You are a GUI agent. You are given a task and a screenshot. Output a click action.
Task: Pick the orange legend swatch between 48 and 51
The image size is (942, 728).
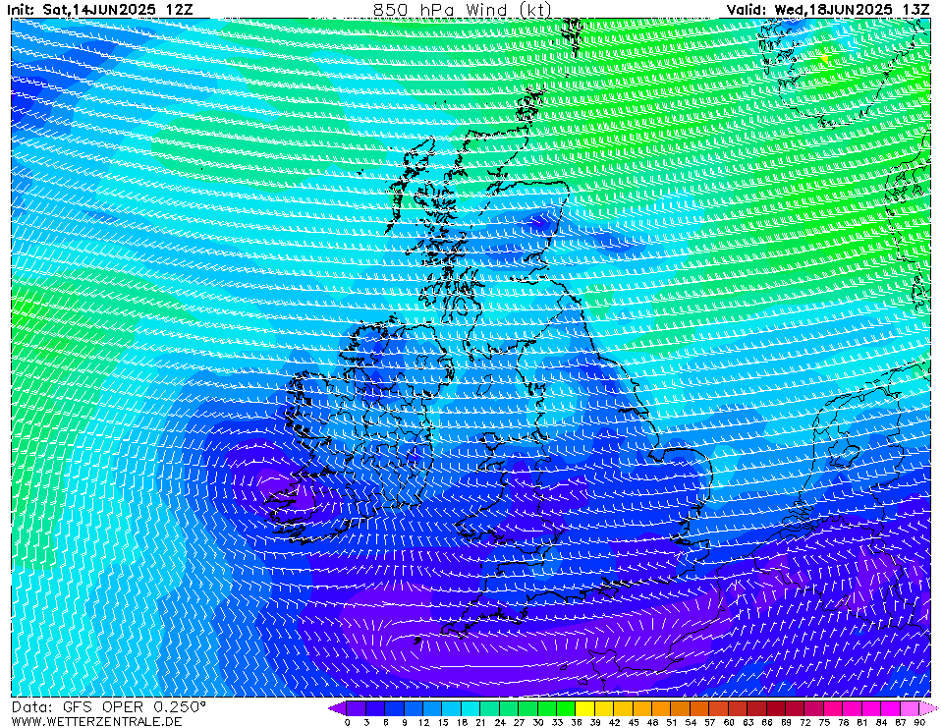click(661, 708)
